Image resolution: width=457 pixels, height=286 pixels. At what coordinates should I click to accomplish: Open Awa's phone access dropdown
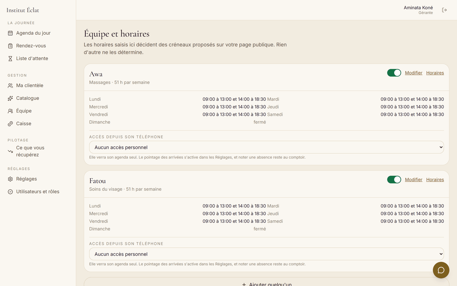click(x=267, y=147)
